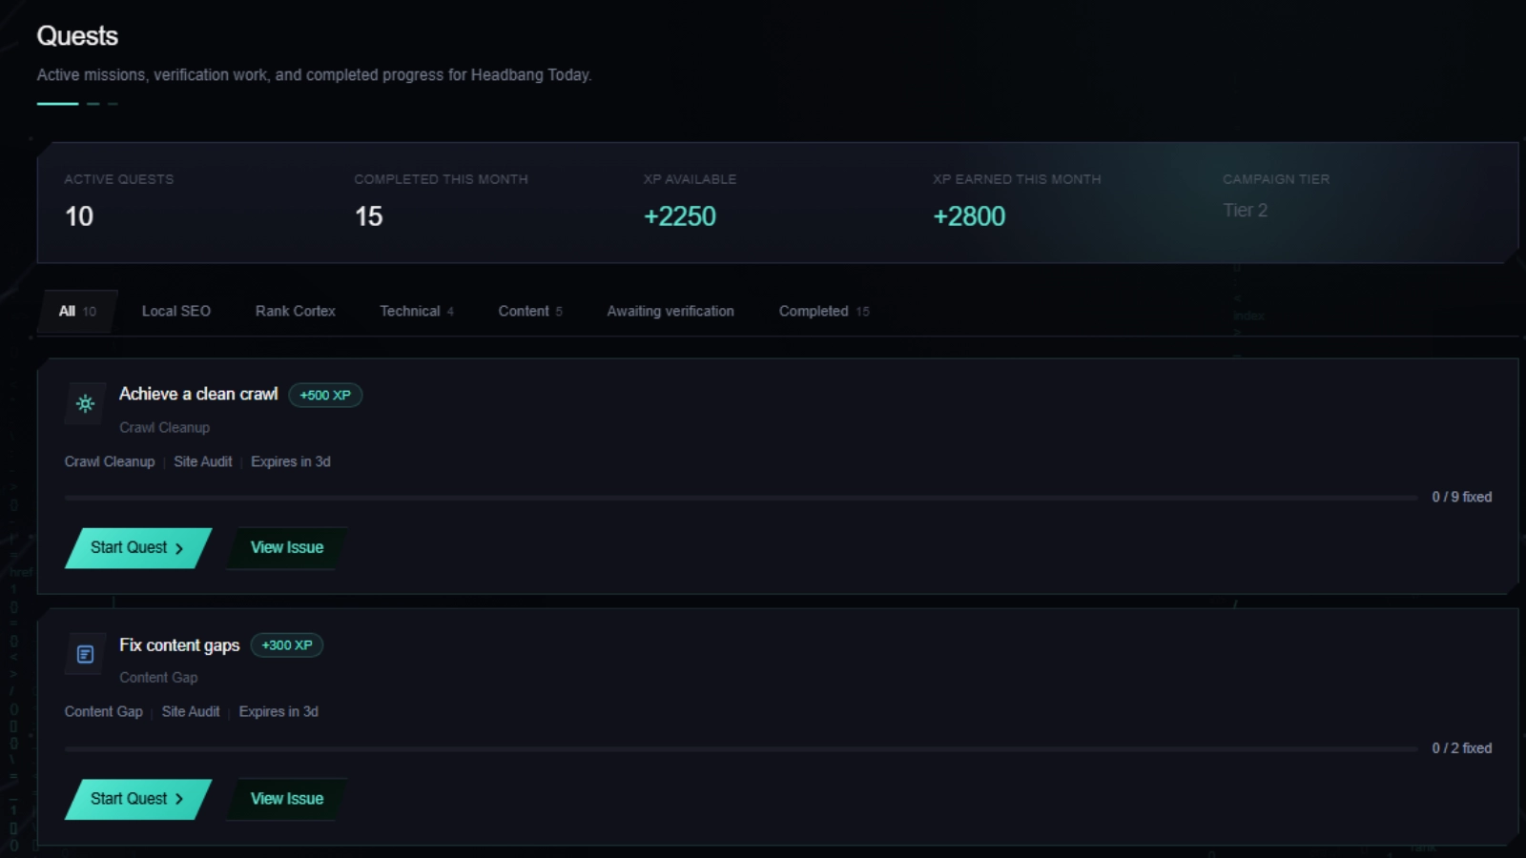View Issue for Fix content gaps

click(287, 799)
